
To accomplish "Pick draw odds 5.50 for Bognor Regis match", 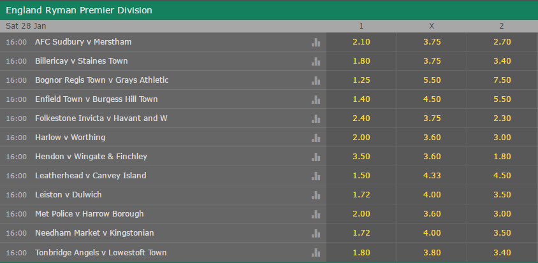I will coord(432,80).
